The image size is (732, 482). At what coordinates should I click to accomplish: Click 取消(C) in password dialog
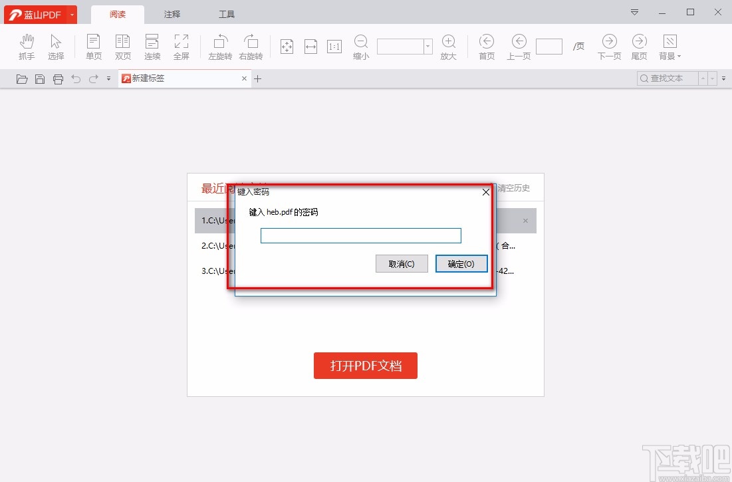tap(402, 264)
